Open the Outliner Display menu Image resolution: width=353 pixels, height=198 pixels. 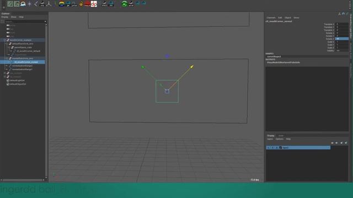tap(5, 17)
